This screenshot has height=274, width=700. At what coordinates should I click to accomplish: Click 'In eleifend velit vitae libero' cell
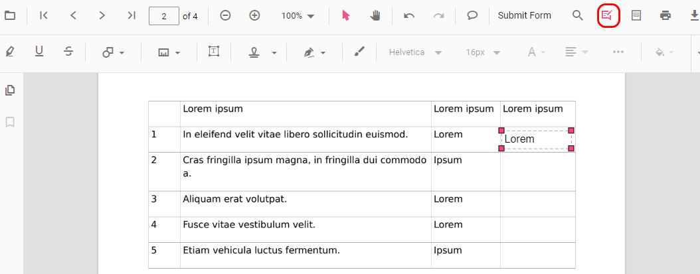(306, 139)
